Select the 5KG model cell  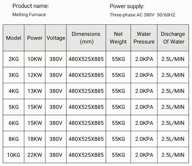pyautogui.click(x=14, y=107)
